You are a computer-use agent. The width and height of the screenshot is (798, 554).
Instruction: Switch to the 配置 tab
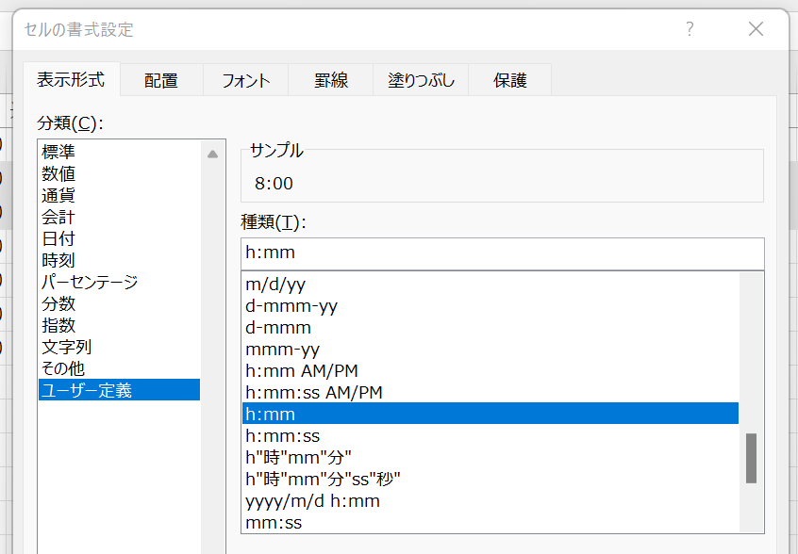(161, 80)
